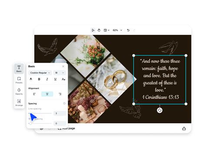Select the wedding rings photo
The width and height of the screenshot is (206, 165).
[112, 79]
